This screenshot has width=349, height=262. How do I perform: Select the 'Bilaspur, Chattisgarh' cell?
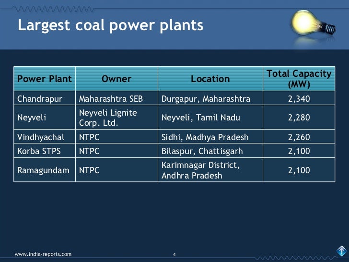tap(210, 151)
